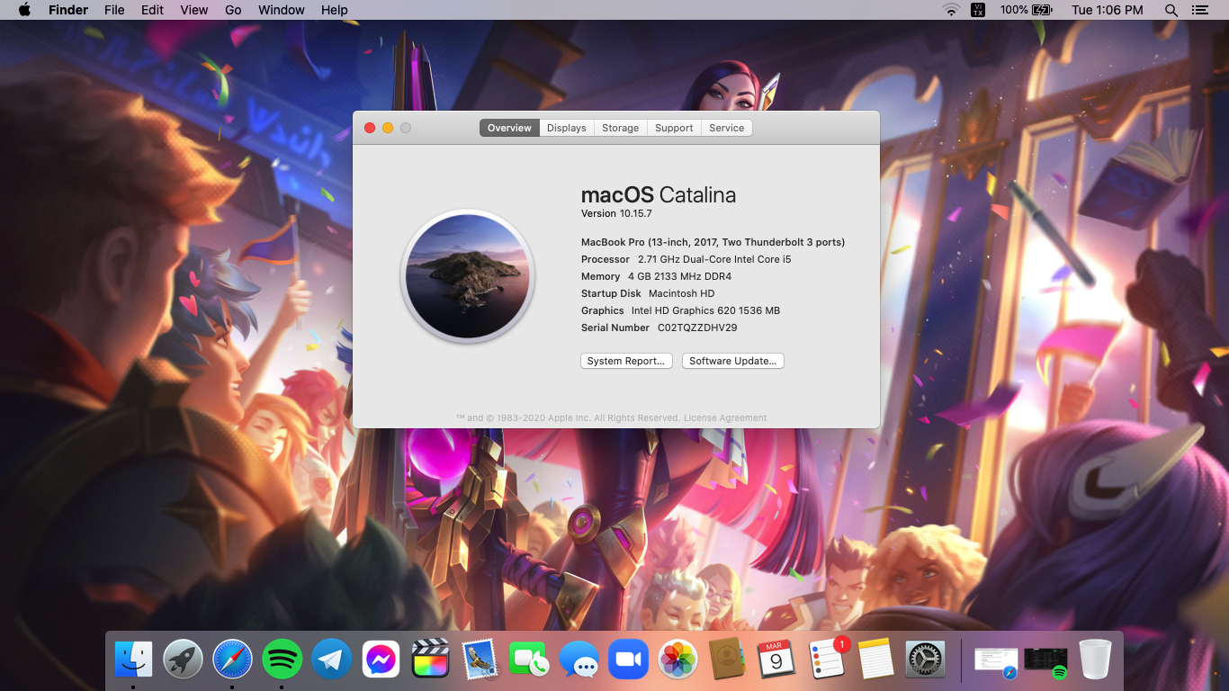Open minimized Safari window in Dock
Viewport: 1229px width, 691px height.
pos(997,662)
